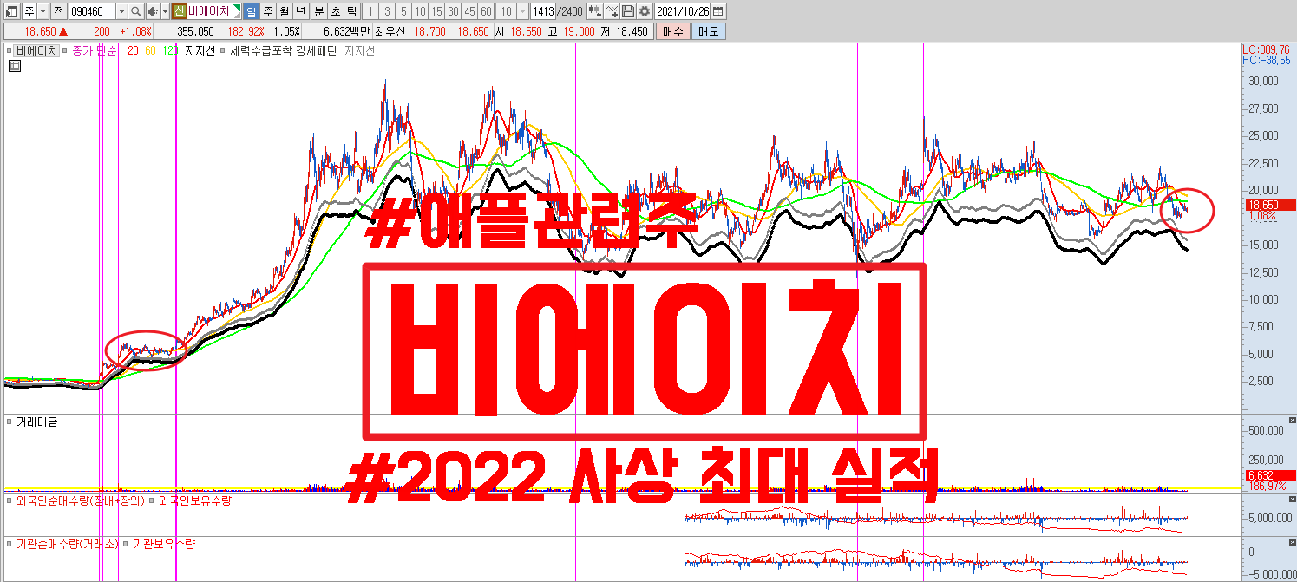
Task: Click the candle count field 1413
Action: pyautogui.click(x=542, y=11)
